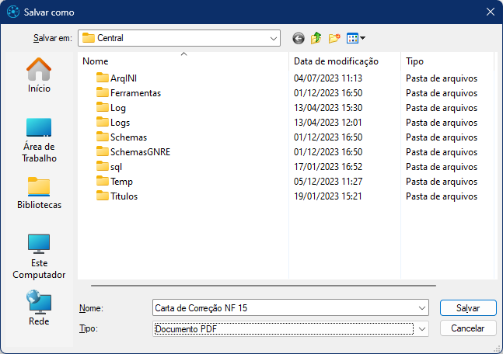The image size is (503, 354).
Task: Open the Nome filename history dropdown arrow
Action: pos(422,308)
